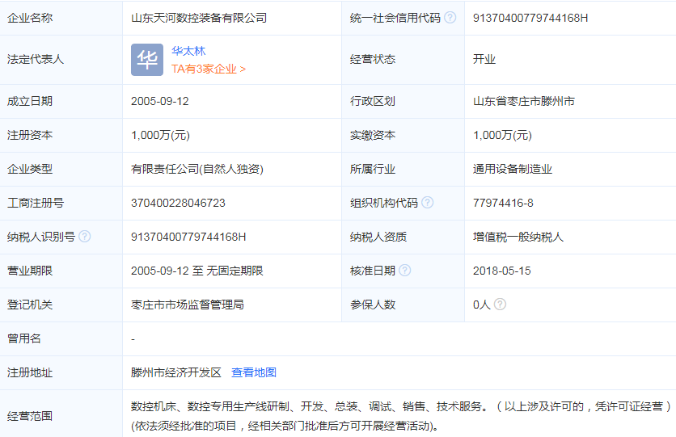Click business term 2005-09-12 至 无固定期限

(197, 271)
